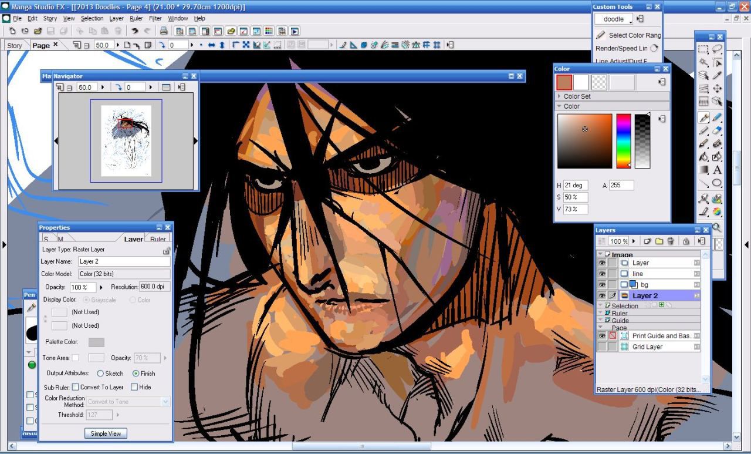
Task: Select the brown foreground color swatch
Action: click(564, 82)
